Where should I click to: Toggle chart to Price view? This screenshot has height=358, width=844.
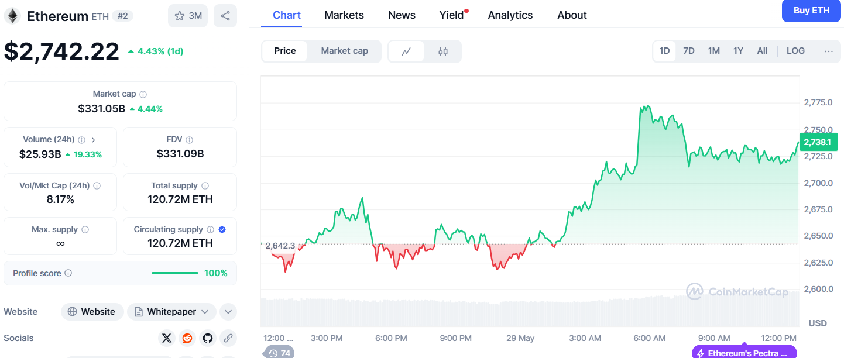(x=285, y=51)
